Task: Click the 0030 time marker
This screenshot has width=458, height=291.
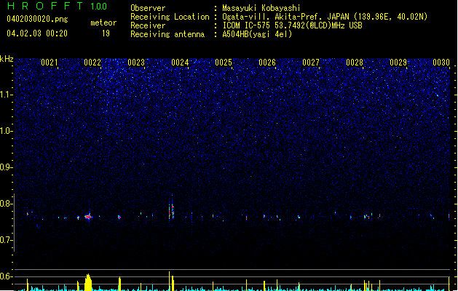Action: coord(441,63)
